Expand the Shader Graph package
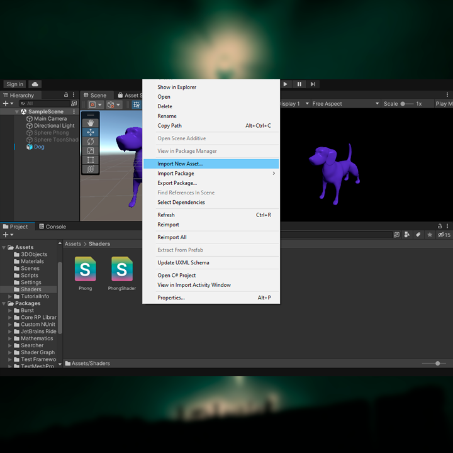The height and width of the screenshot is (453, 453). pyautogui.click(x=10, y=352)
